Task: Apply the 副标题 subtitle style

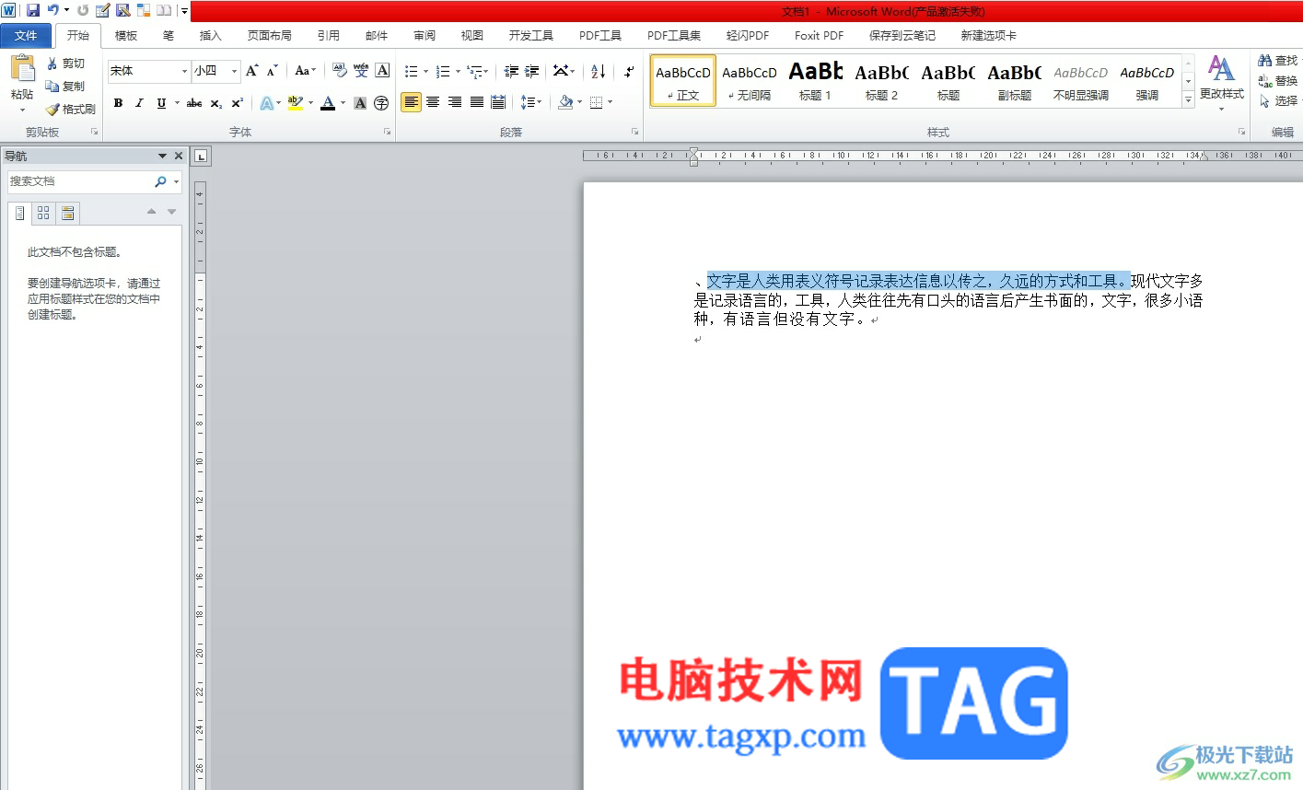Action: [x=1015, y=81]
